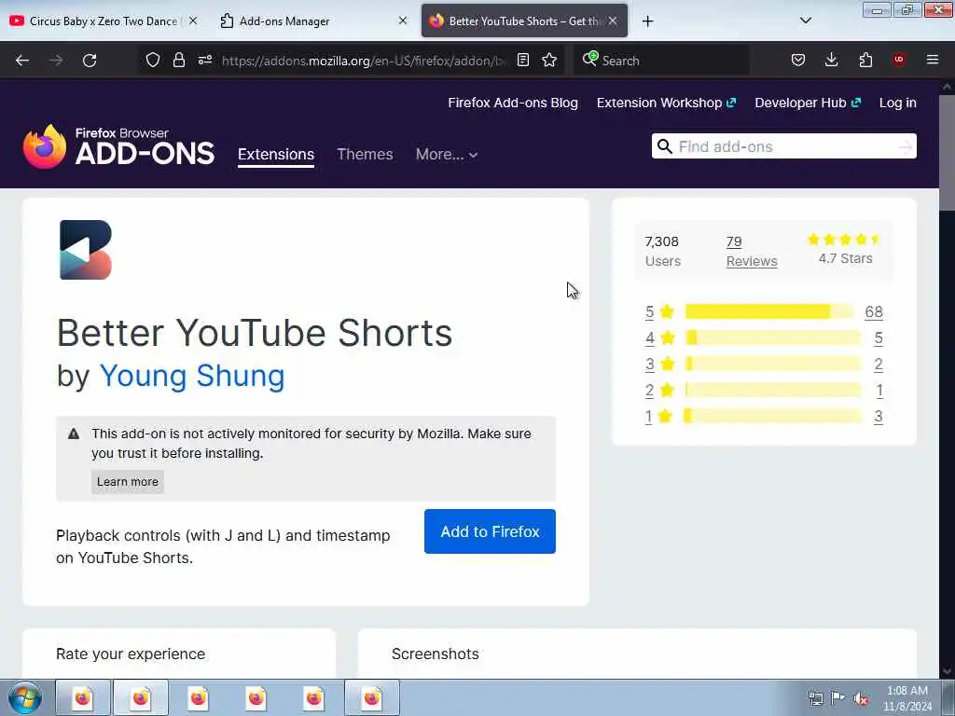
Task: Open a new tab with the plus button
Action: pyautogui.click(x=647, y=21)
